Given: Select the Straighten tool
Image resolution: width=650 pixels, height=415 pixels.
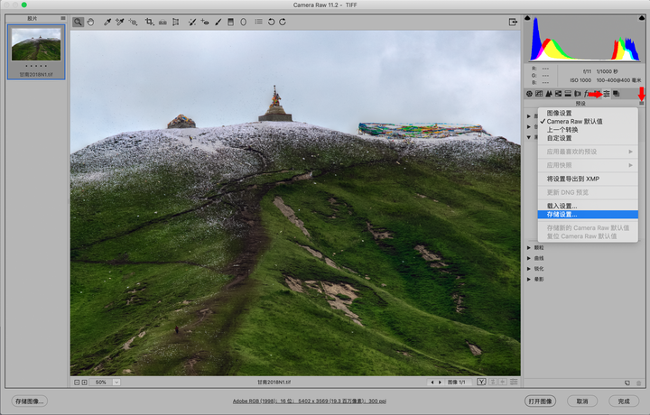Looking at the screenshot, I should (162, 22).
